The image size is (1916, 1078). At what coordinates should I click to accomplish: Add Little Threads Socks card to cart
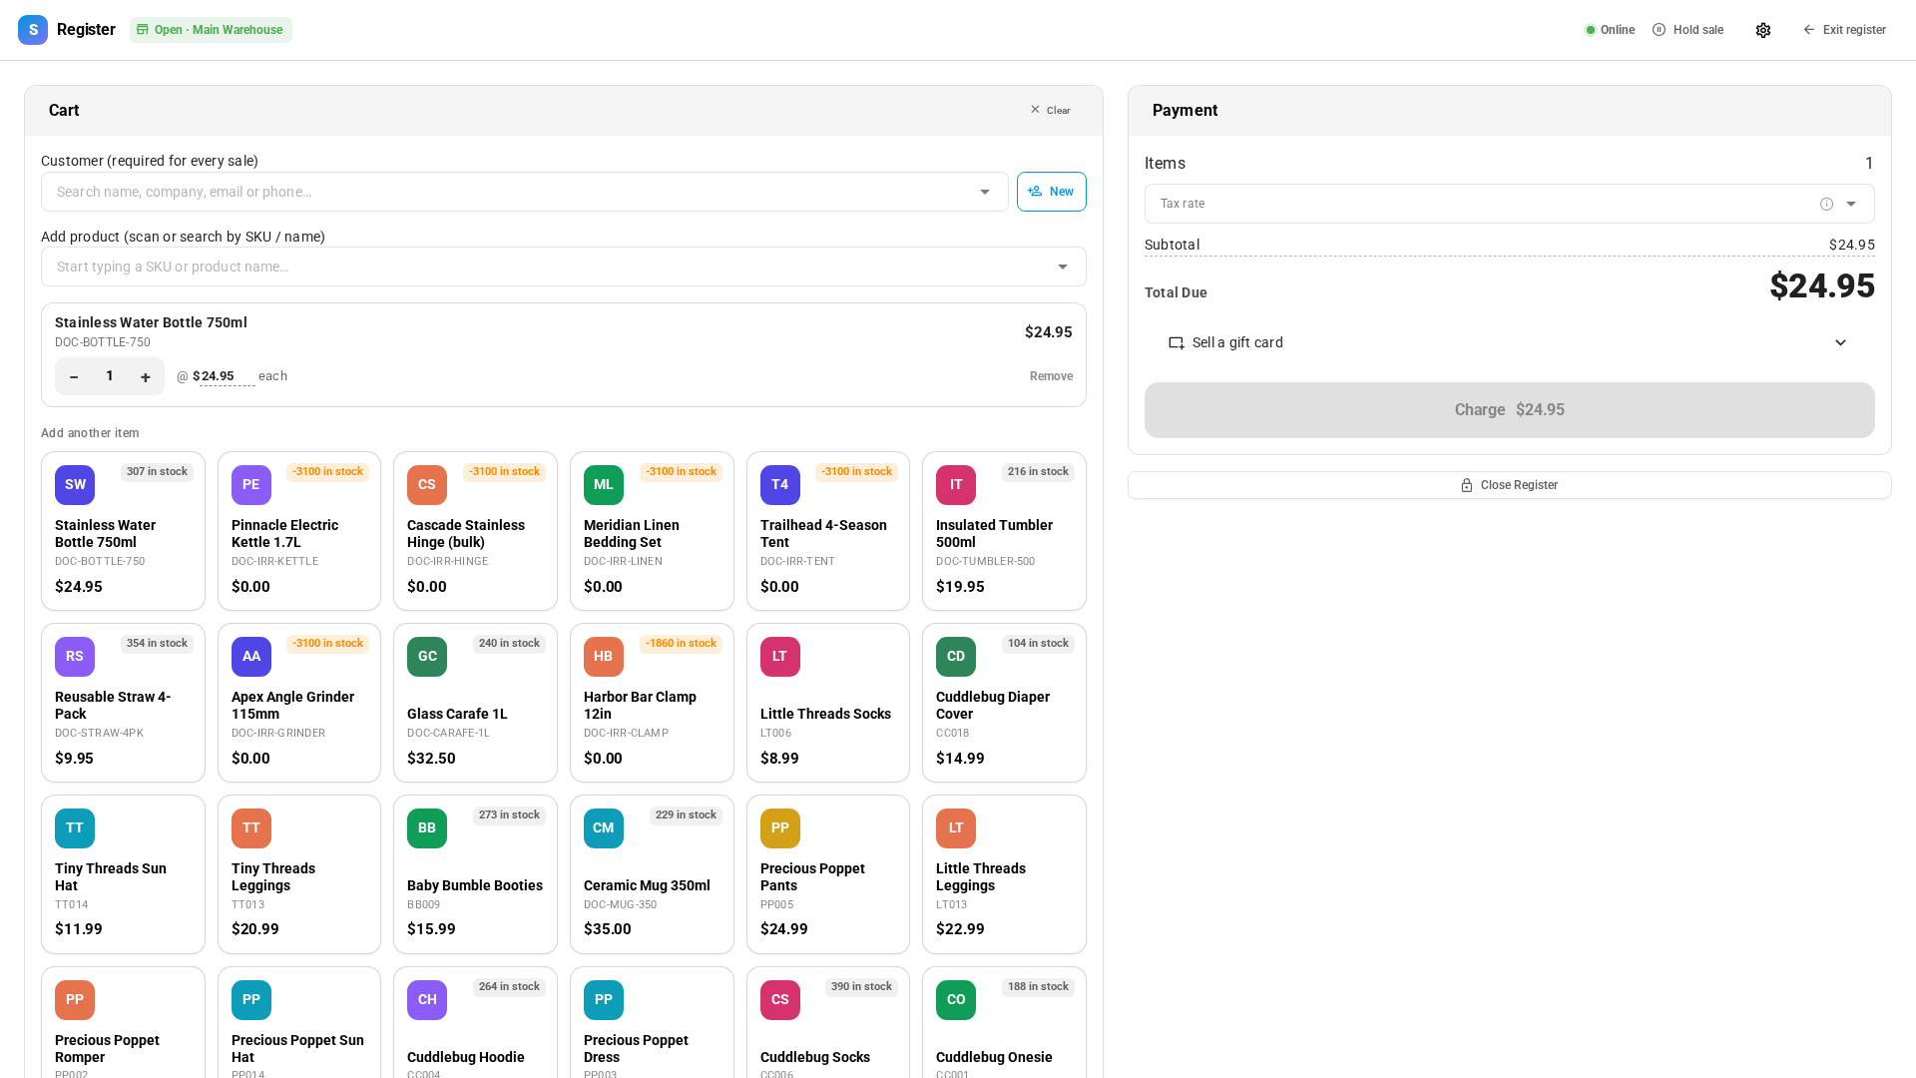[828, 703]
